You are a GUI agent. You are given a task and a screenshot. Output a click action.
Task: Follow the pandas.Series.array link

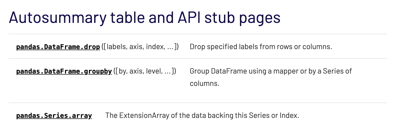pos(54,116)
